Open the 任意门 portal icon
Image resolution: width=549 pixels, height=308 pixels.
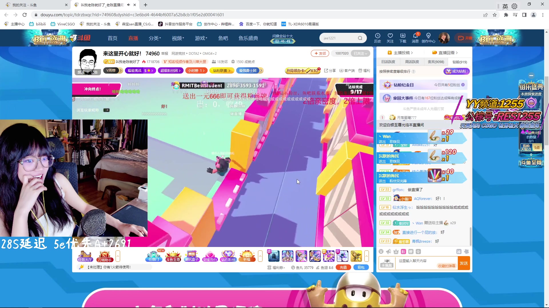click(x=154, y=256)
